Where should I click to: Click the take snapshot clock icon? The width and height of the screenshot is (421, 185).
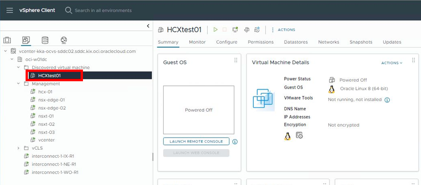[257, 29]
